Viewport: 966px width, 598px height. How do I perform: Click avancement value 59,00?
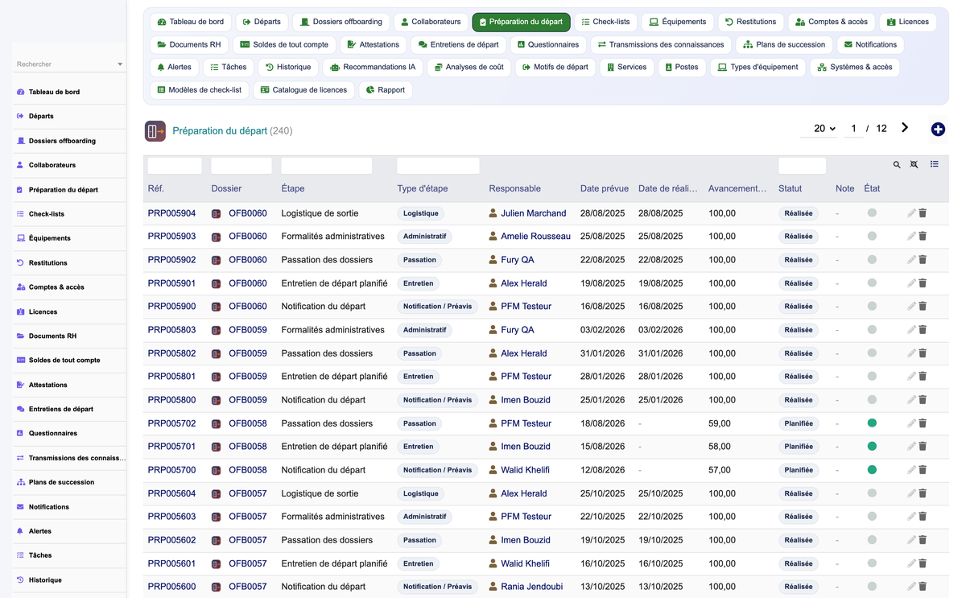(x=720, y=423)
